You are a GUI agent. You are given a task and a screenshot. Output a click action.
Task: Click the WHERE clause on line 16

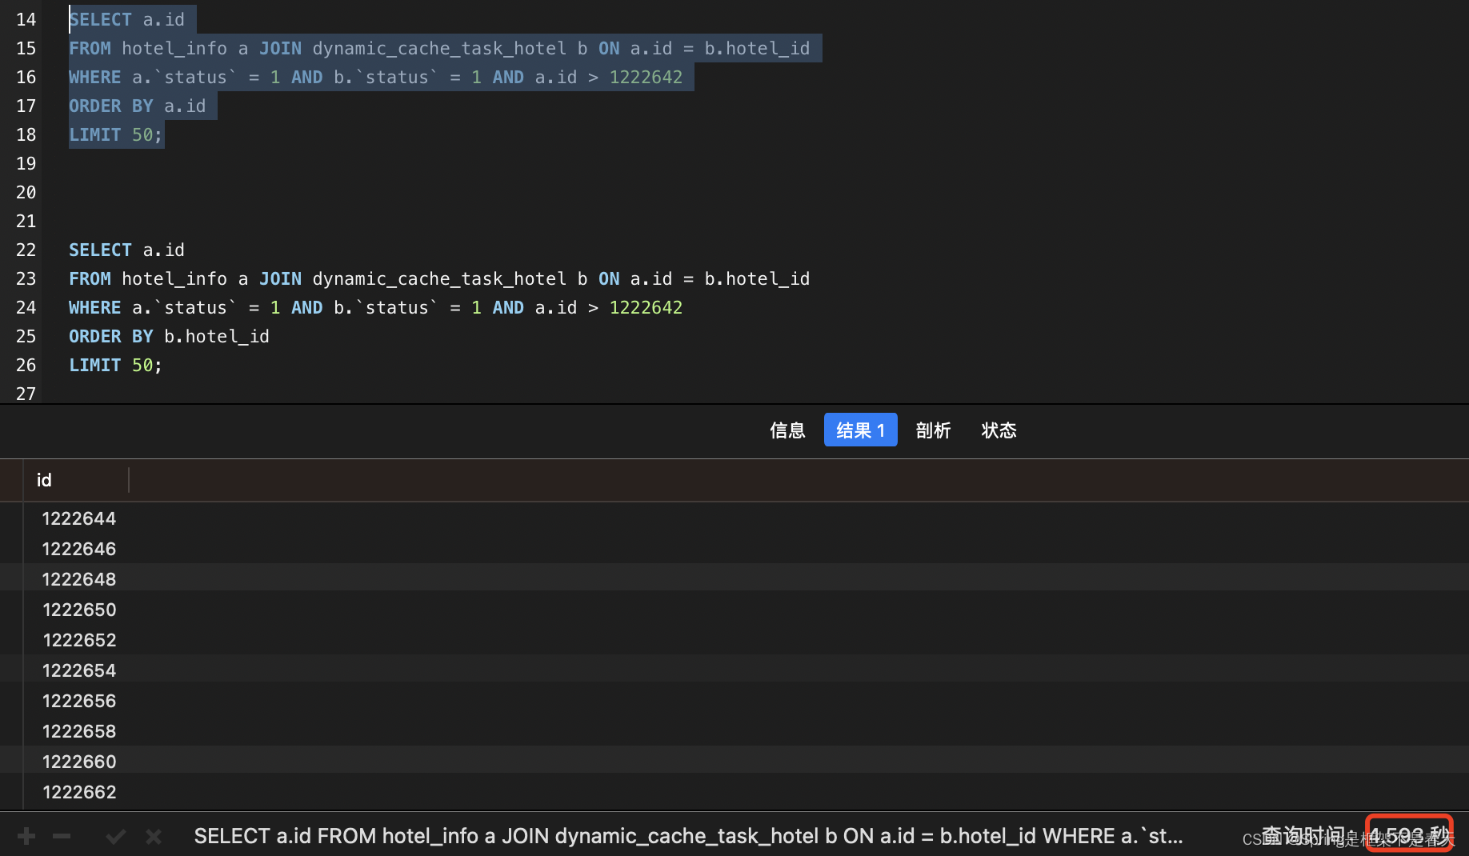tap(375, 77)
